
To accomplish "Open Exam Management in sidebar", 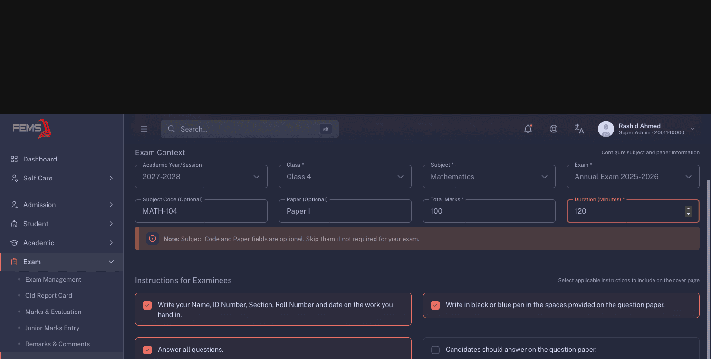I will point(53,279).
